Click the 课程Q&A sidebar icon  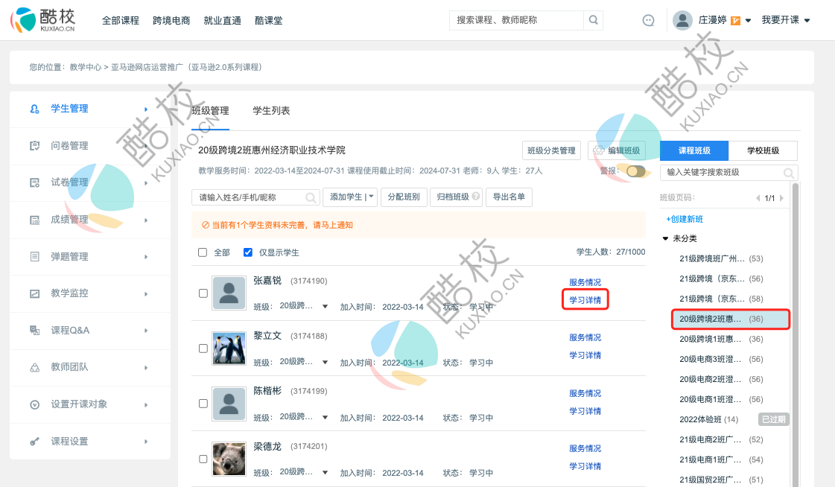click(34, 331)
